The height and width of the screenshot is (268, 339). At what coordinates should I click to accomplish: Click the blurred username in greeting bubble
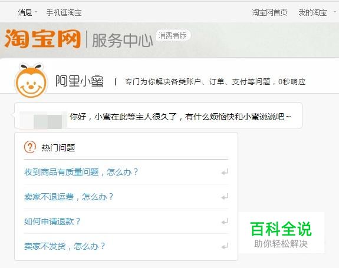(43, 120)
